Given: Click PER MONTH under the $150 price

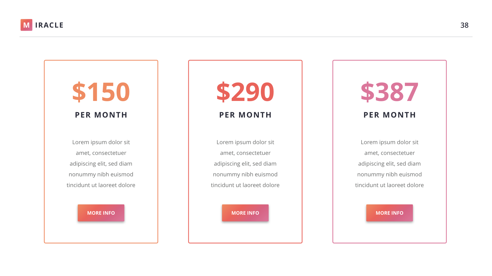Looking at the screenshot, I should (101, 115).
